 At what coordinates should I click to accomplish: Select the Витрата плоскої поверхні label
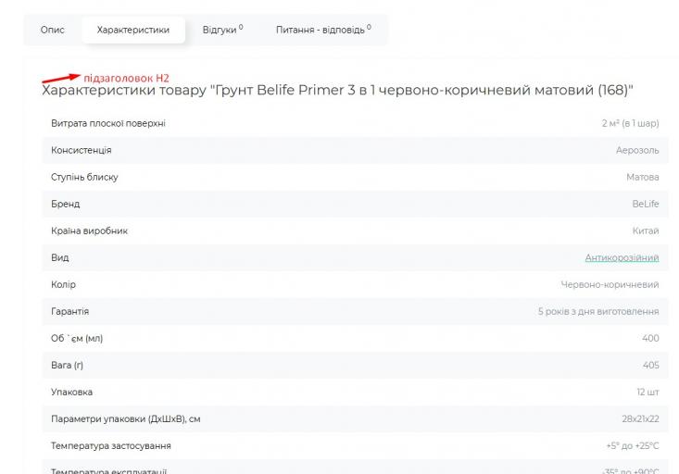coord(108,123)
